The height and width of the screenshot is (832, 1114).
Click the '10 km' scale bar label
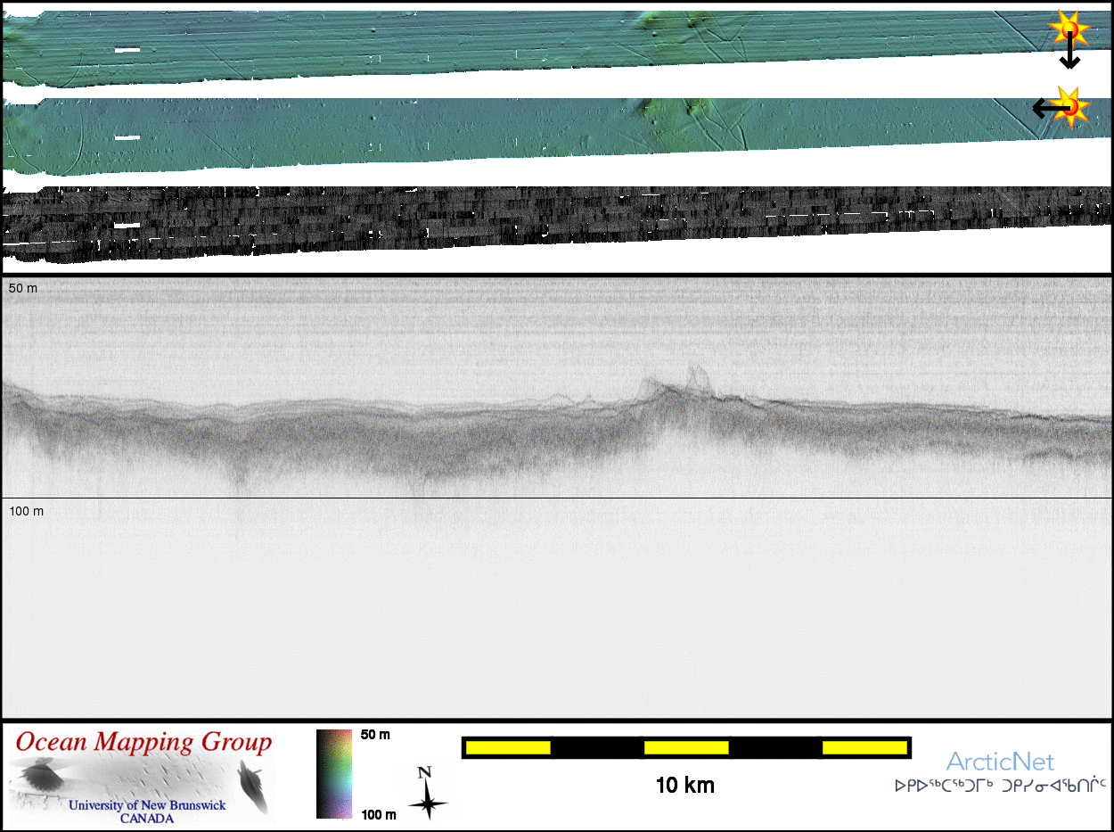[x=684, y=786]
